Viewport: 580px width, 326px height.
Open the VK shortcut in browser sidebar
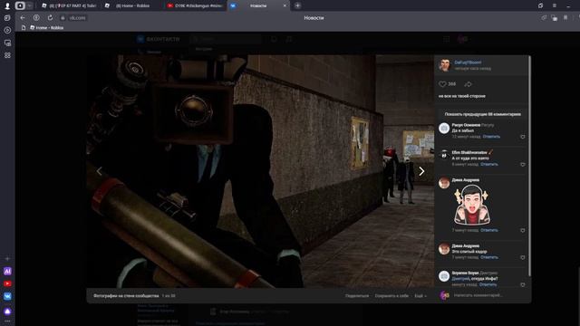[7, 296]
